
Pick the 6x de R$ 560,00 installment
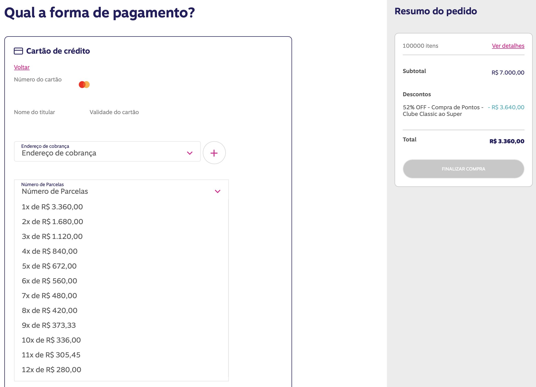[x=121, y=281]
